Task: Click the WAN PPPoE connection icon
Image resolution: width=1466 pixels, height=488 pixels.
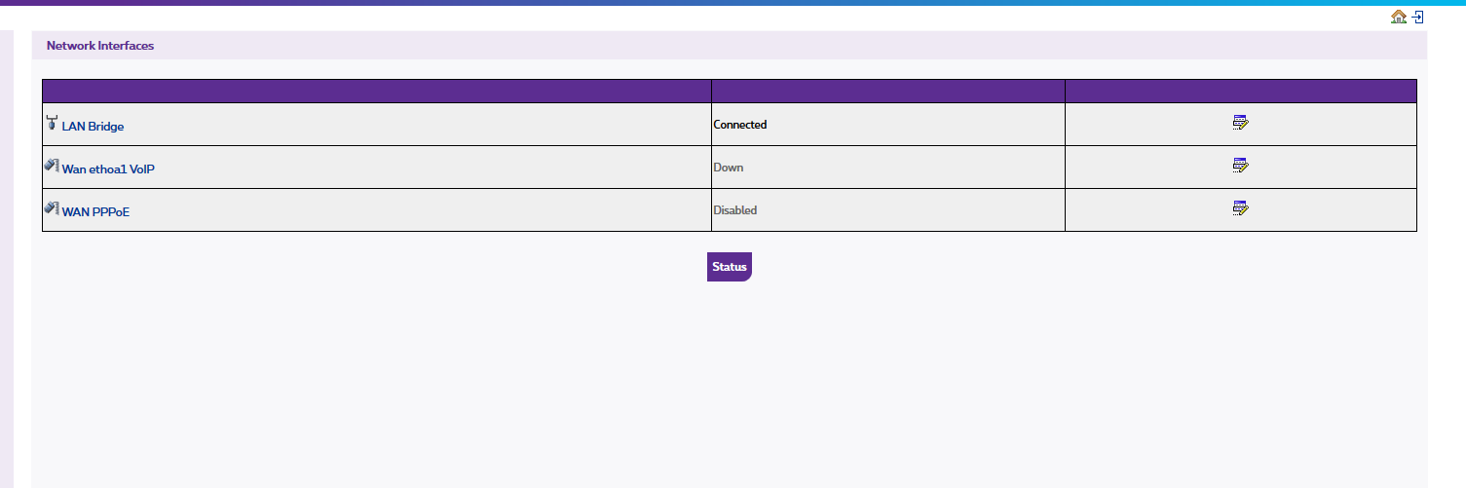Action: click(x=53, y=208)
